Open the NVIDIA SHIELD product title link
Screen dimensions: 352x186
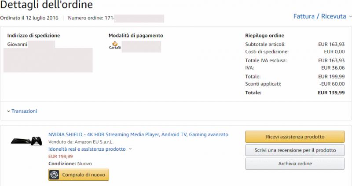pyautogui.click(x=138, y=134)
